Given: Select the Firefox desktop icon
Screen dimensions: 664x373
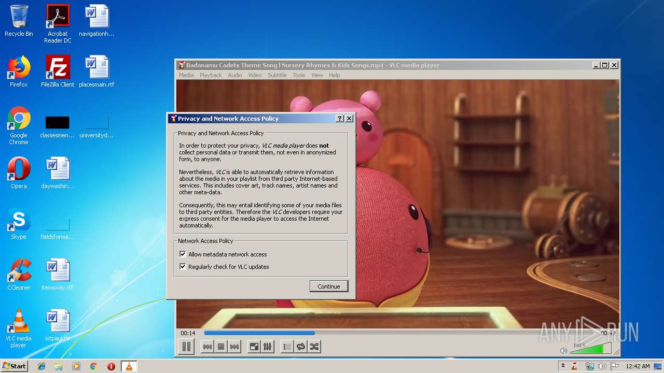Looking at the screenshot, I should pyautogui.click(x=19, y=71).
